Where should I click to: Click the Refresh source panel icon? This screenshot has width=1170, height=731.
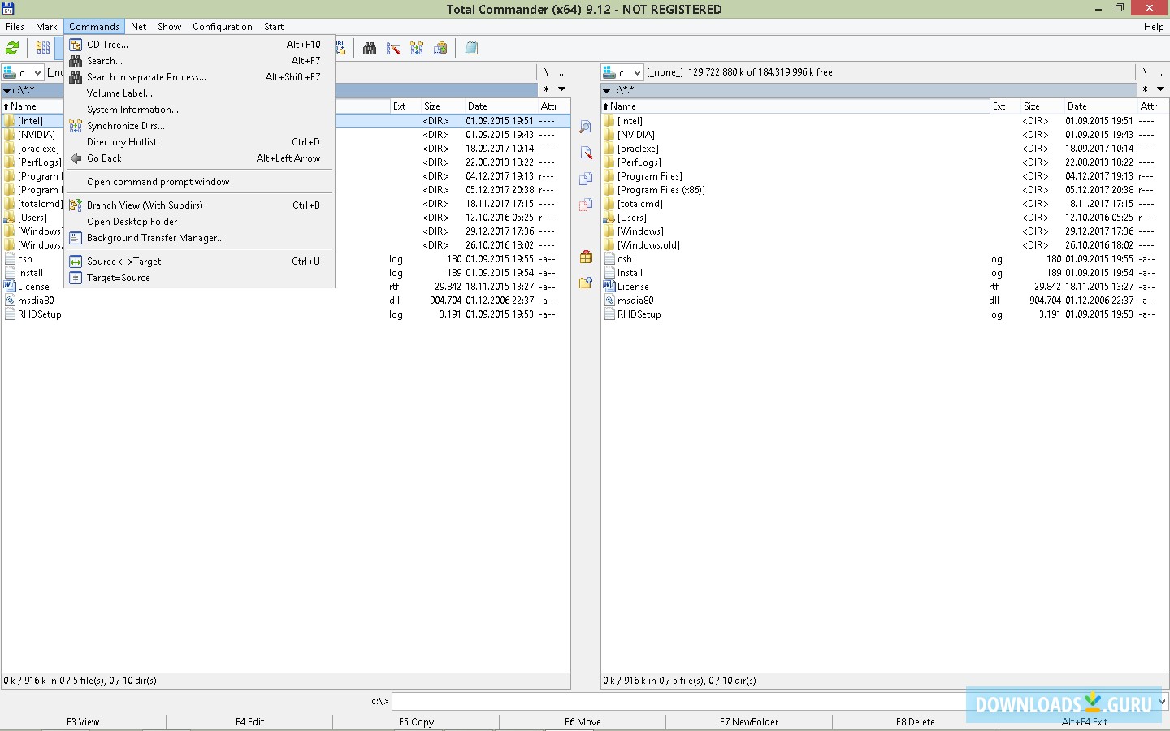click(x=11, y=47)
